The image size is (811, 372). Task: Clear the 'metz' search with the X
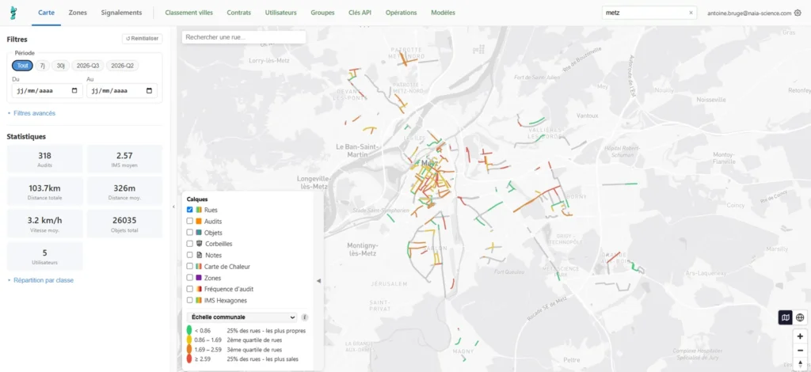point(691,13)
